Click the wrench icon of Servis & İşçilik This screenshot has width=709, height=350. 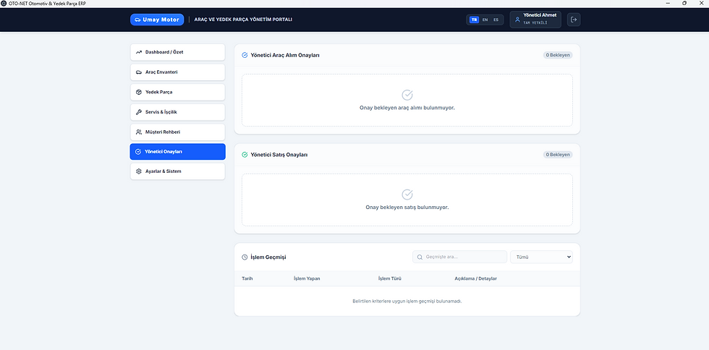(139, 111)
